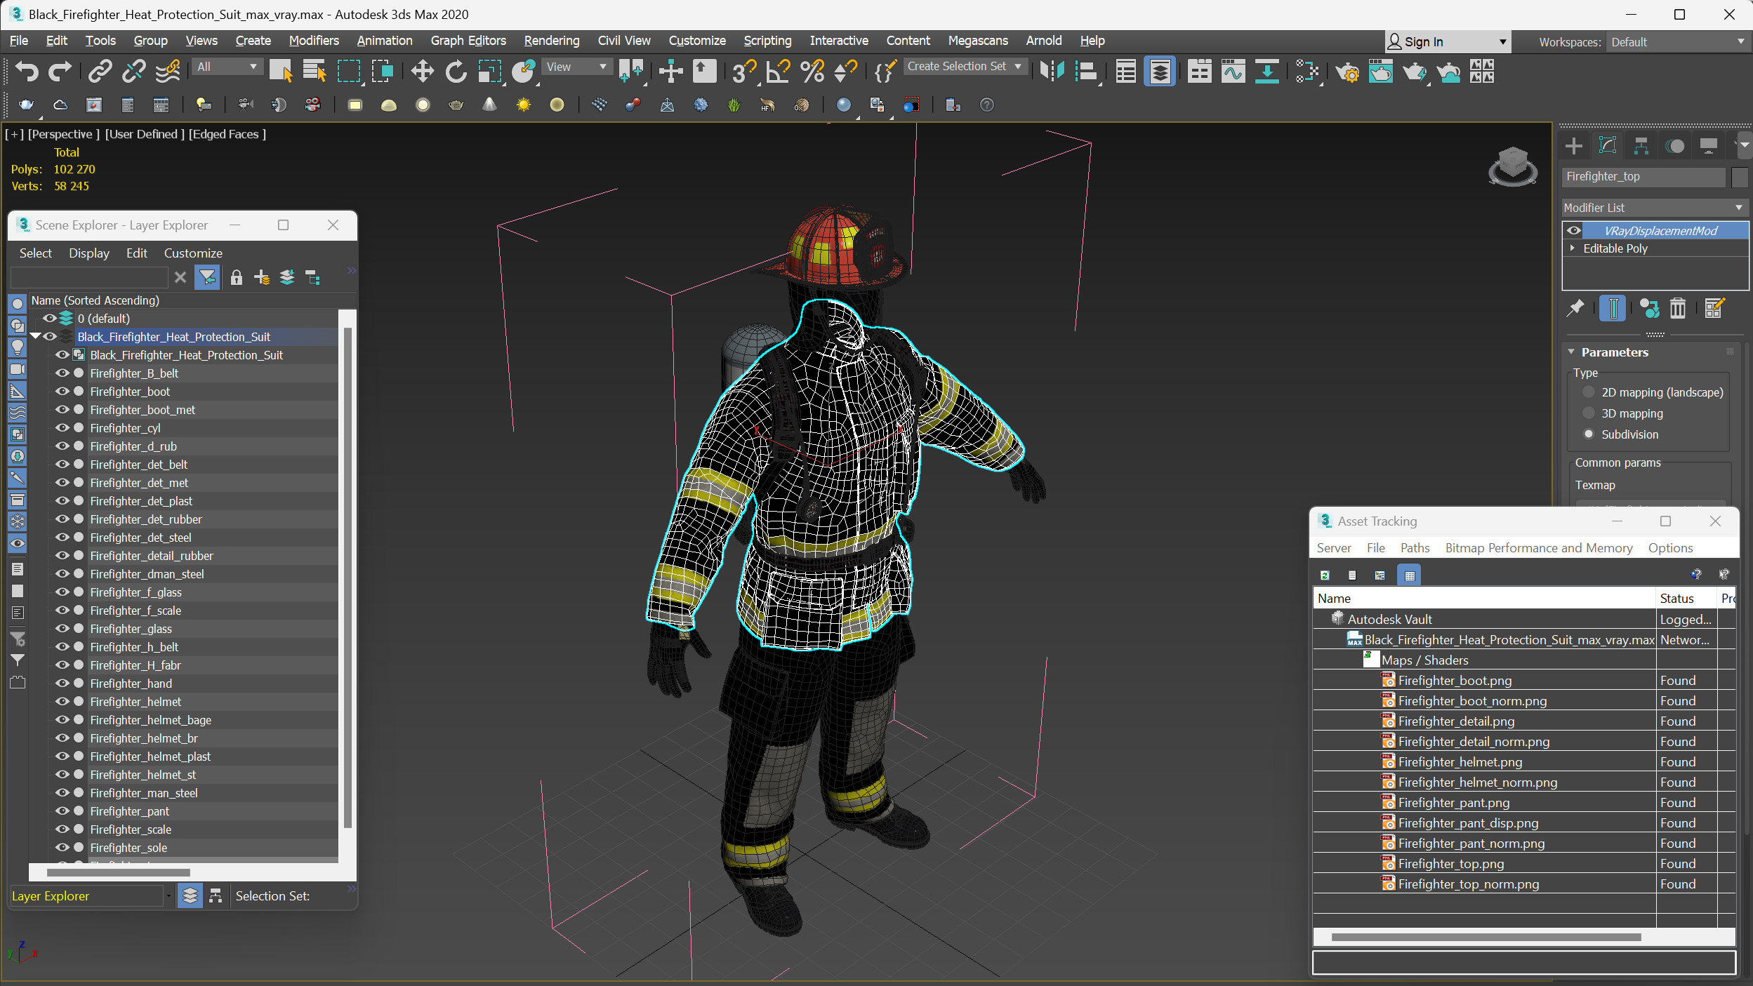Remove modifier using the trash can icon
The height and width of the screenshot is (986, 1753).
(x=1677, y=308)
